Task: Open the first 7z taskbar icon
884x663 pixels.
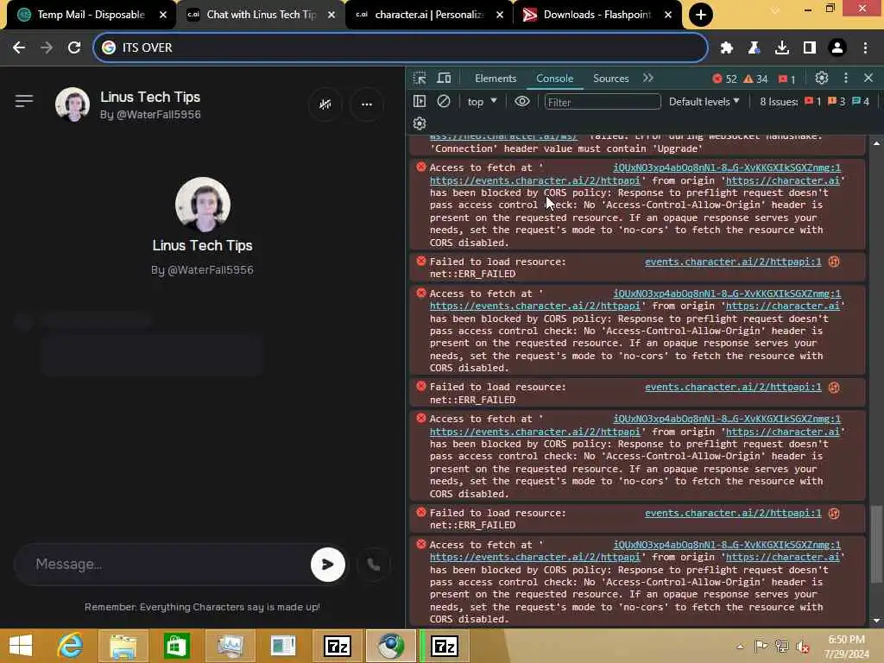Action: click(338, 646)
